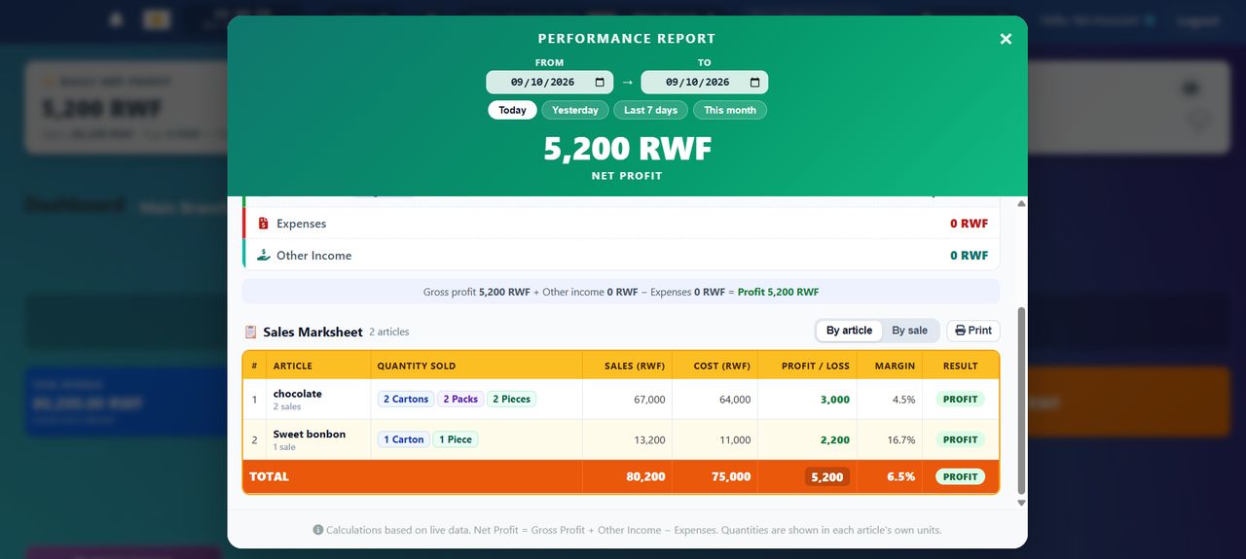
Task: Select the Yesterday date range
Action: click(575, 110)
